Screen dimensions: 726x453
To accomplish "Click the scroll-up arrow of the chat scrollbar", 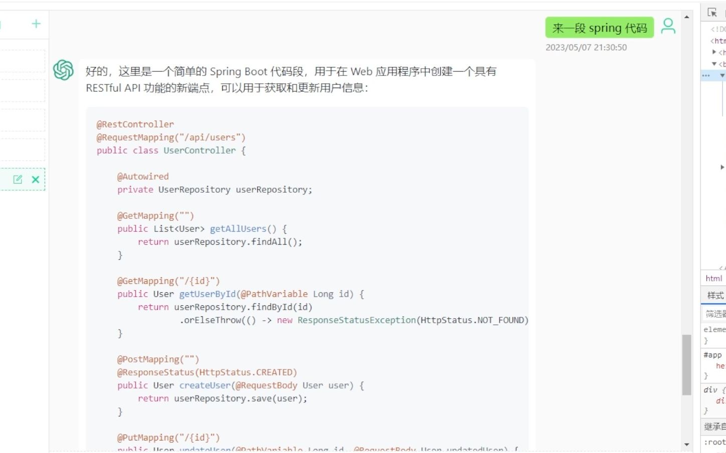I will pyautogui.click(x=687, y=17).
